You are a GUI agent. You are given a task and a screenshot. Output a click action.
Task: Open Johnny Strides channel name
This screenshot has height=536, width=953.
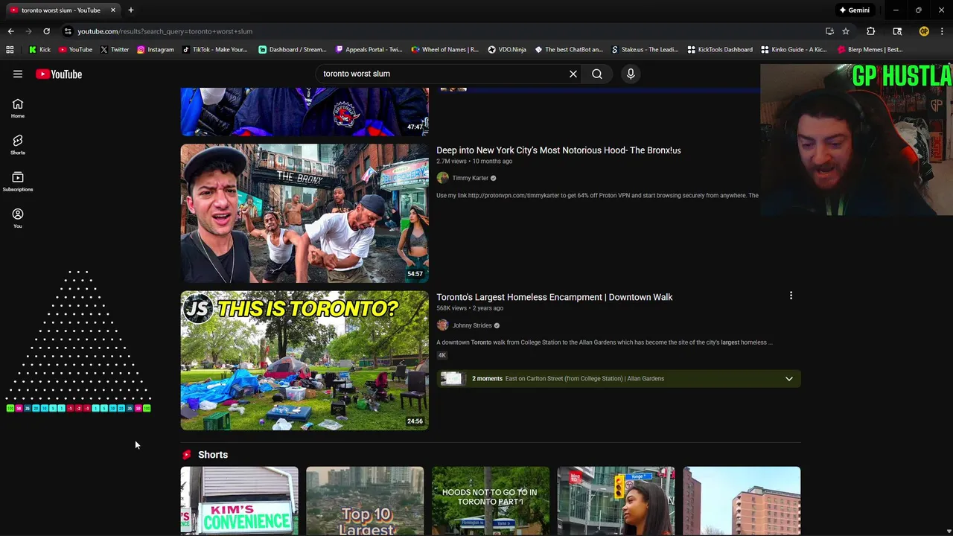(x=472, y=325)
